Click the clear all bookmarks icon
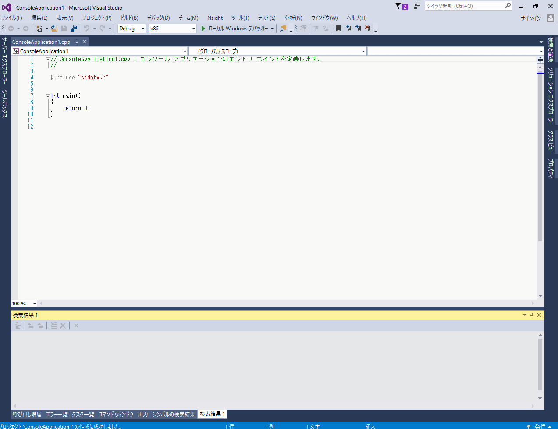Image resolution: width=558 pixels, height=429 pixels. 368,29
